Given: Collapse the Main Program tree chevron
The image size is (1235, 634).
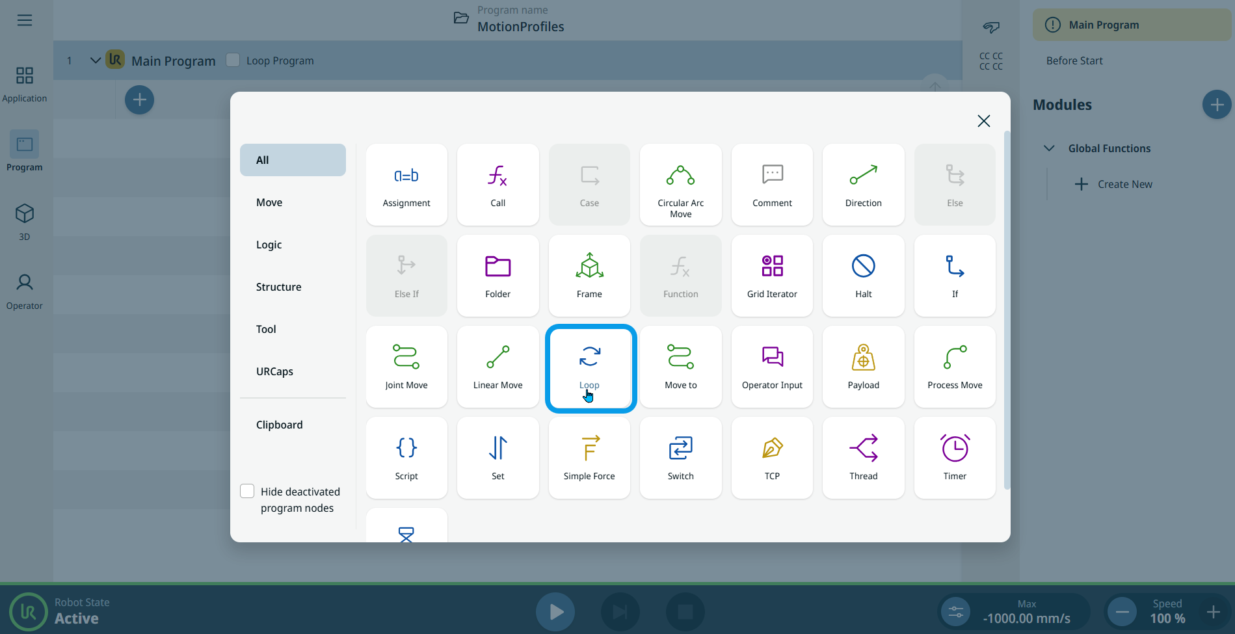Looking at the screenshot, I should pos(95,60).
